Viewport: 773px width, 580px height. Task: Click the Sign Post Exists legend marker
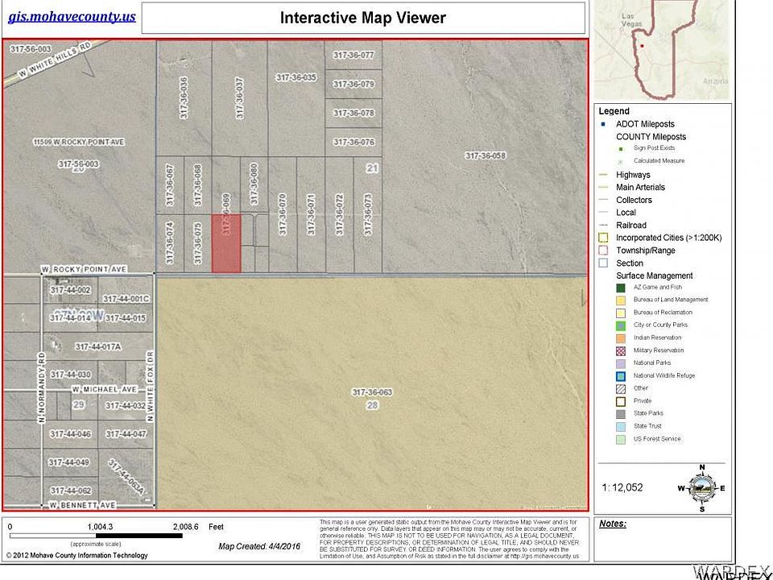[621, 148]
